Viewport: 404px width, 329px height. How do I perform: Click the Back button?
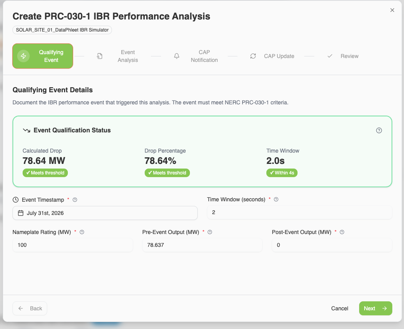pos(30,308)
